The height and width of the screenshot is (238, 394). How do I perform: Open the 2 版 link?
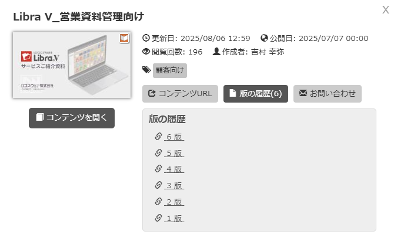click(x=174, y=202)
